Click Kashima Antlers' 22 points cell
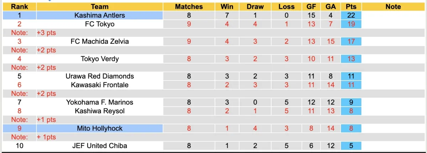The image size is (427, 153). click(x=351, y=15)
